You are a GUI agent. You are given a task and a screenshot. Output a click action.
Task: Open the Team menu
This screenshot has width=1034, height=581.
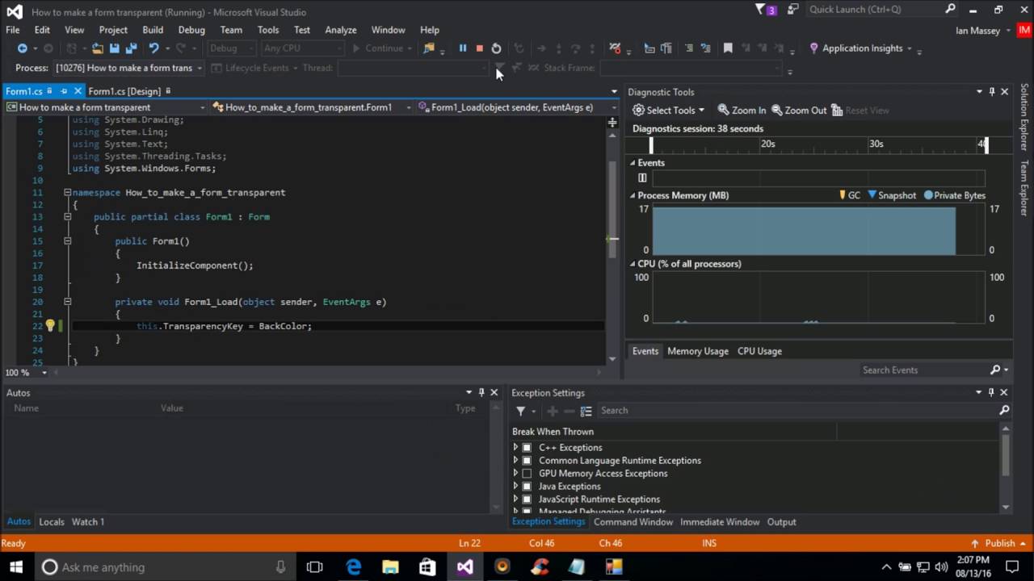click(231, 30)
